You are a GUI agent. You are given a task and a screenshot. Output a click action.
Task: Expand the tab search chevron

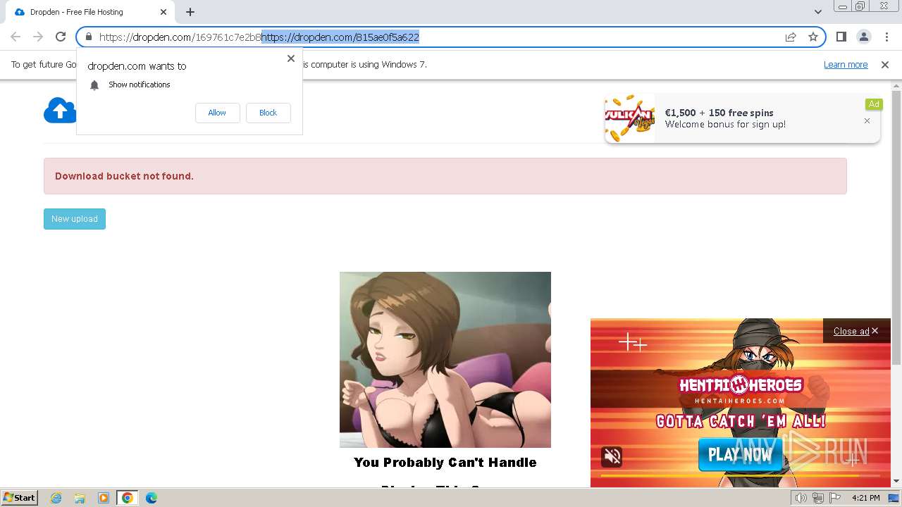(x=817, y=12)
